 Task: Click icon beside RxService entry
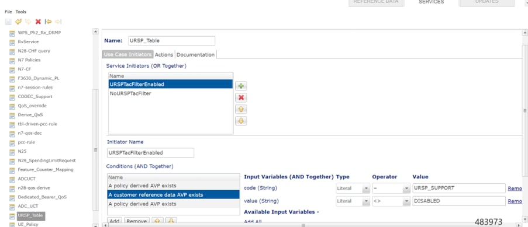click(x=12, y=42)
